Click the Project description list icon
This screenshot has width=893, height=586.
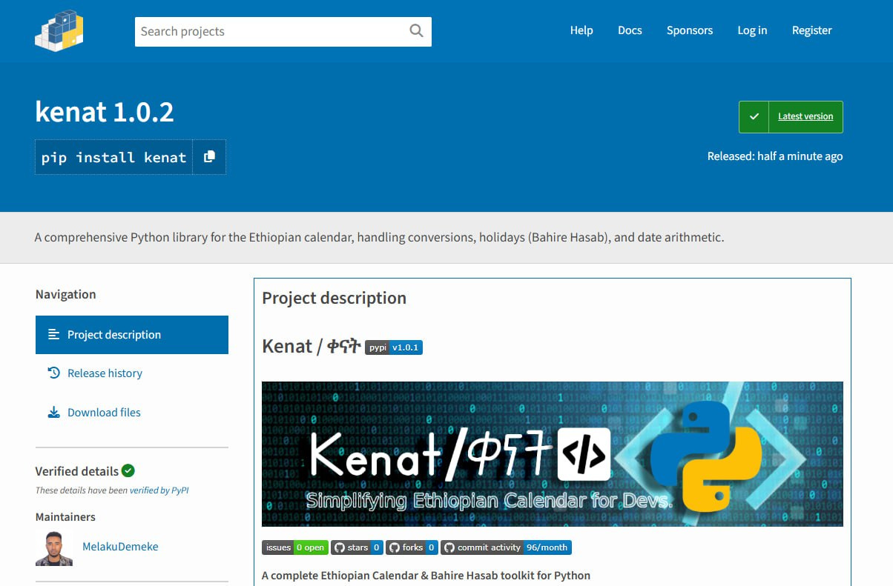coord(53,334)
